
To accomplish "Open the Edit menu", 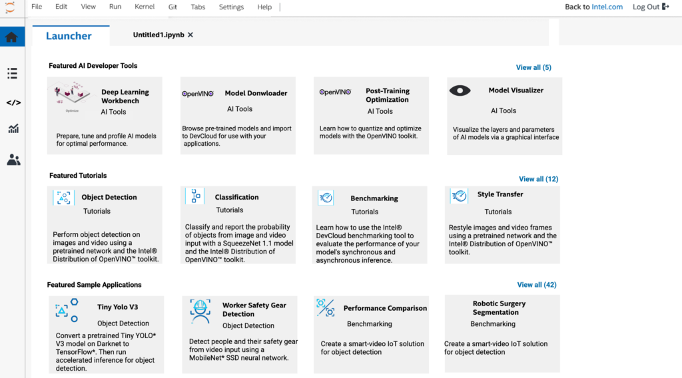I will (x=61, y=7).
